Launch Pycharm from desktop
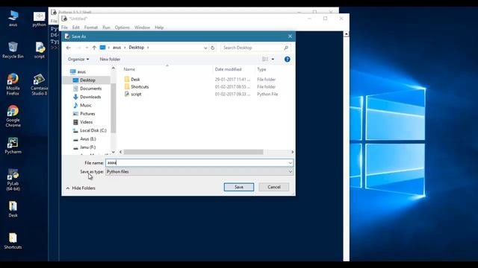Screen dimensions: 478x268 point(13,146)
